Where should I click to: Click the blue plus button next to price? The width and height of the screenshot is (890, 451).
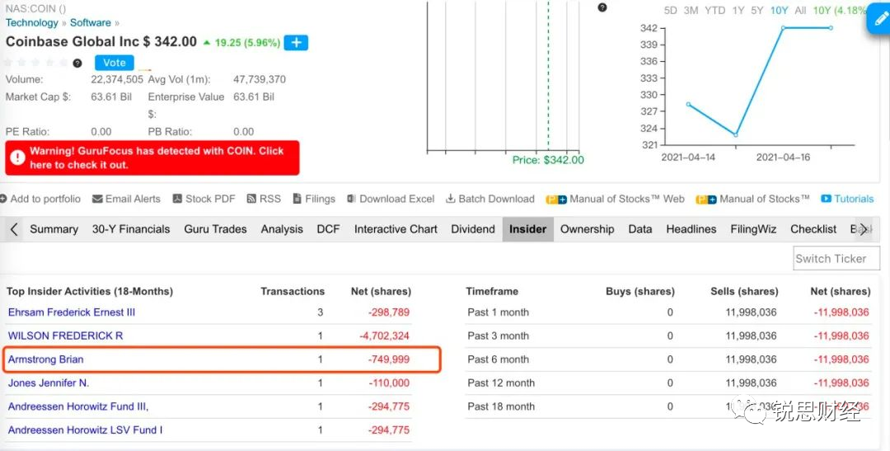(x=296, y=43)
